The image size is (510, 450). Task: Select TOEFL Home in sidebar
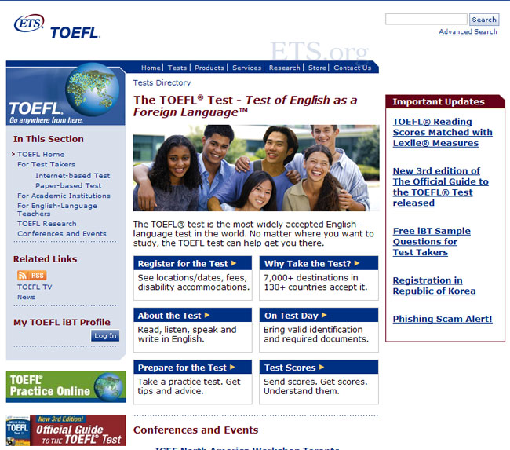pyautogui.click(x=41, y=155)
